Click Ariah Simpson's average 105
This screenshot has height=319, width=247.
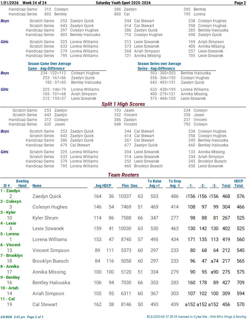click(x=97, y=294)
